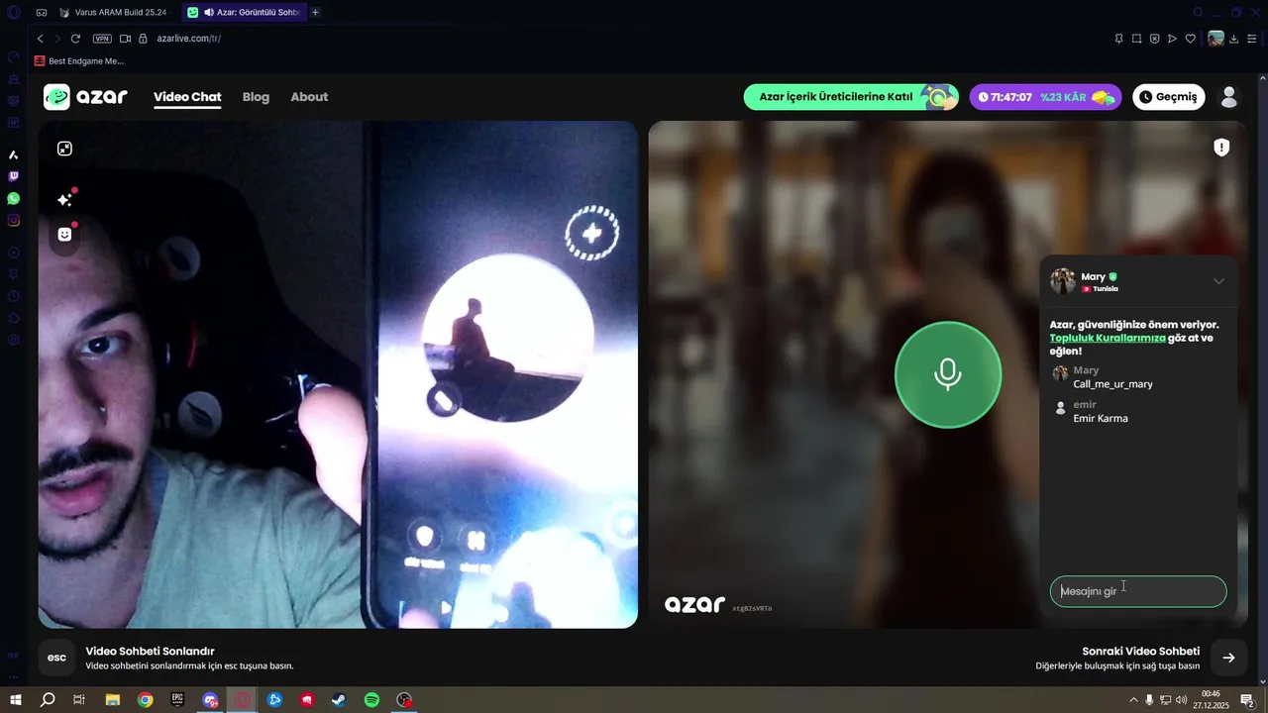Bookmark page with heart icon
1268x713 pixels.
(1191, 39)
